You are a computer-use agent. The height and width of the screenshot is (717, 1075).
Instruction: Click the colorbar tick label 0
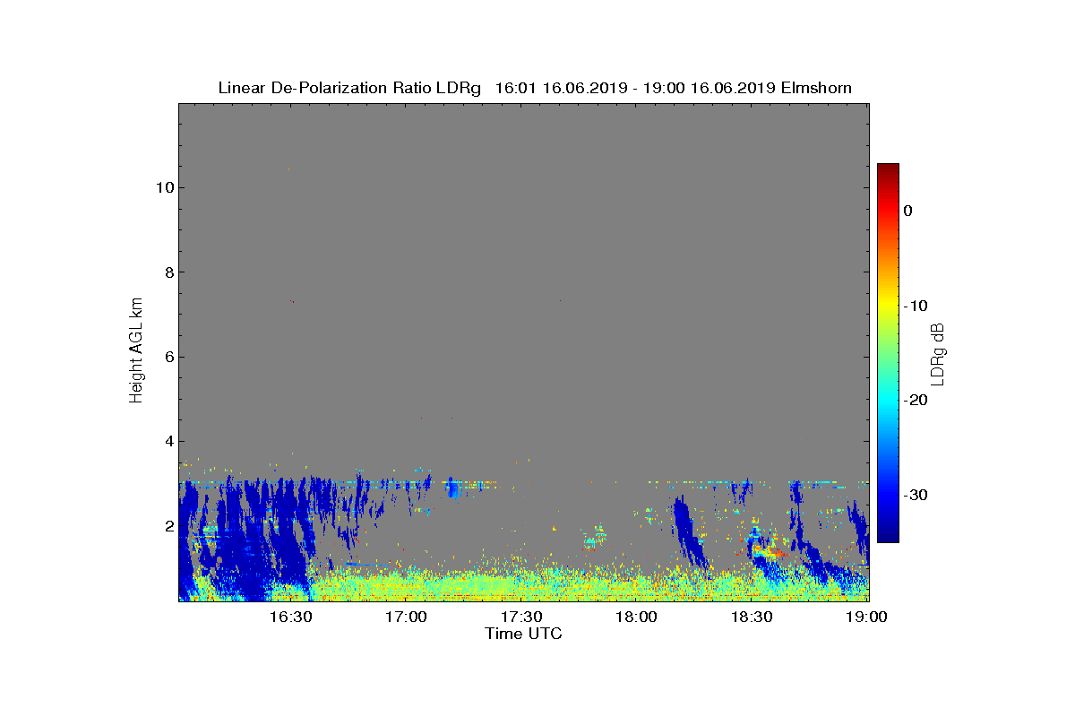[x=908, y=211]
